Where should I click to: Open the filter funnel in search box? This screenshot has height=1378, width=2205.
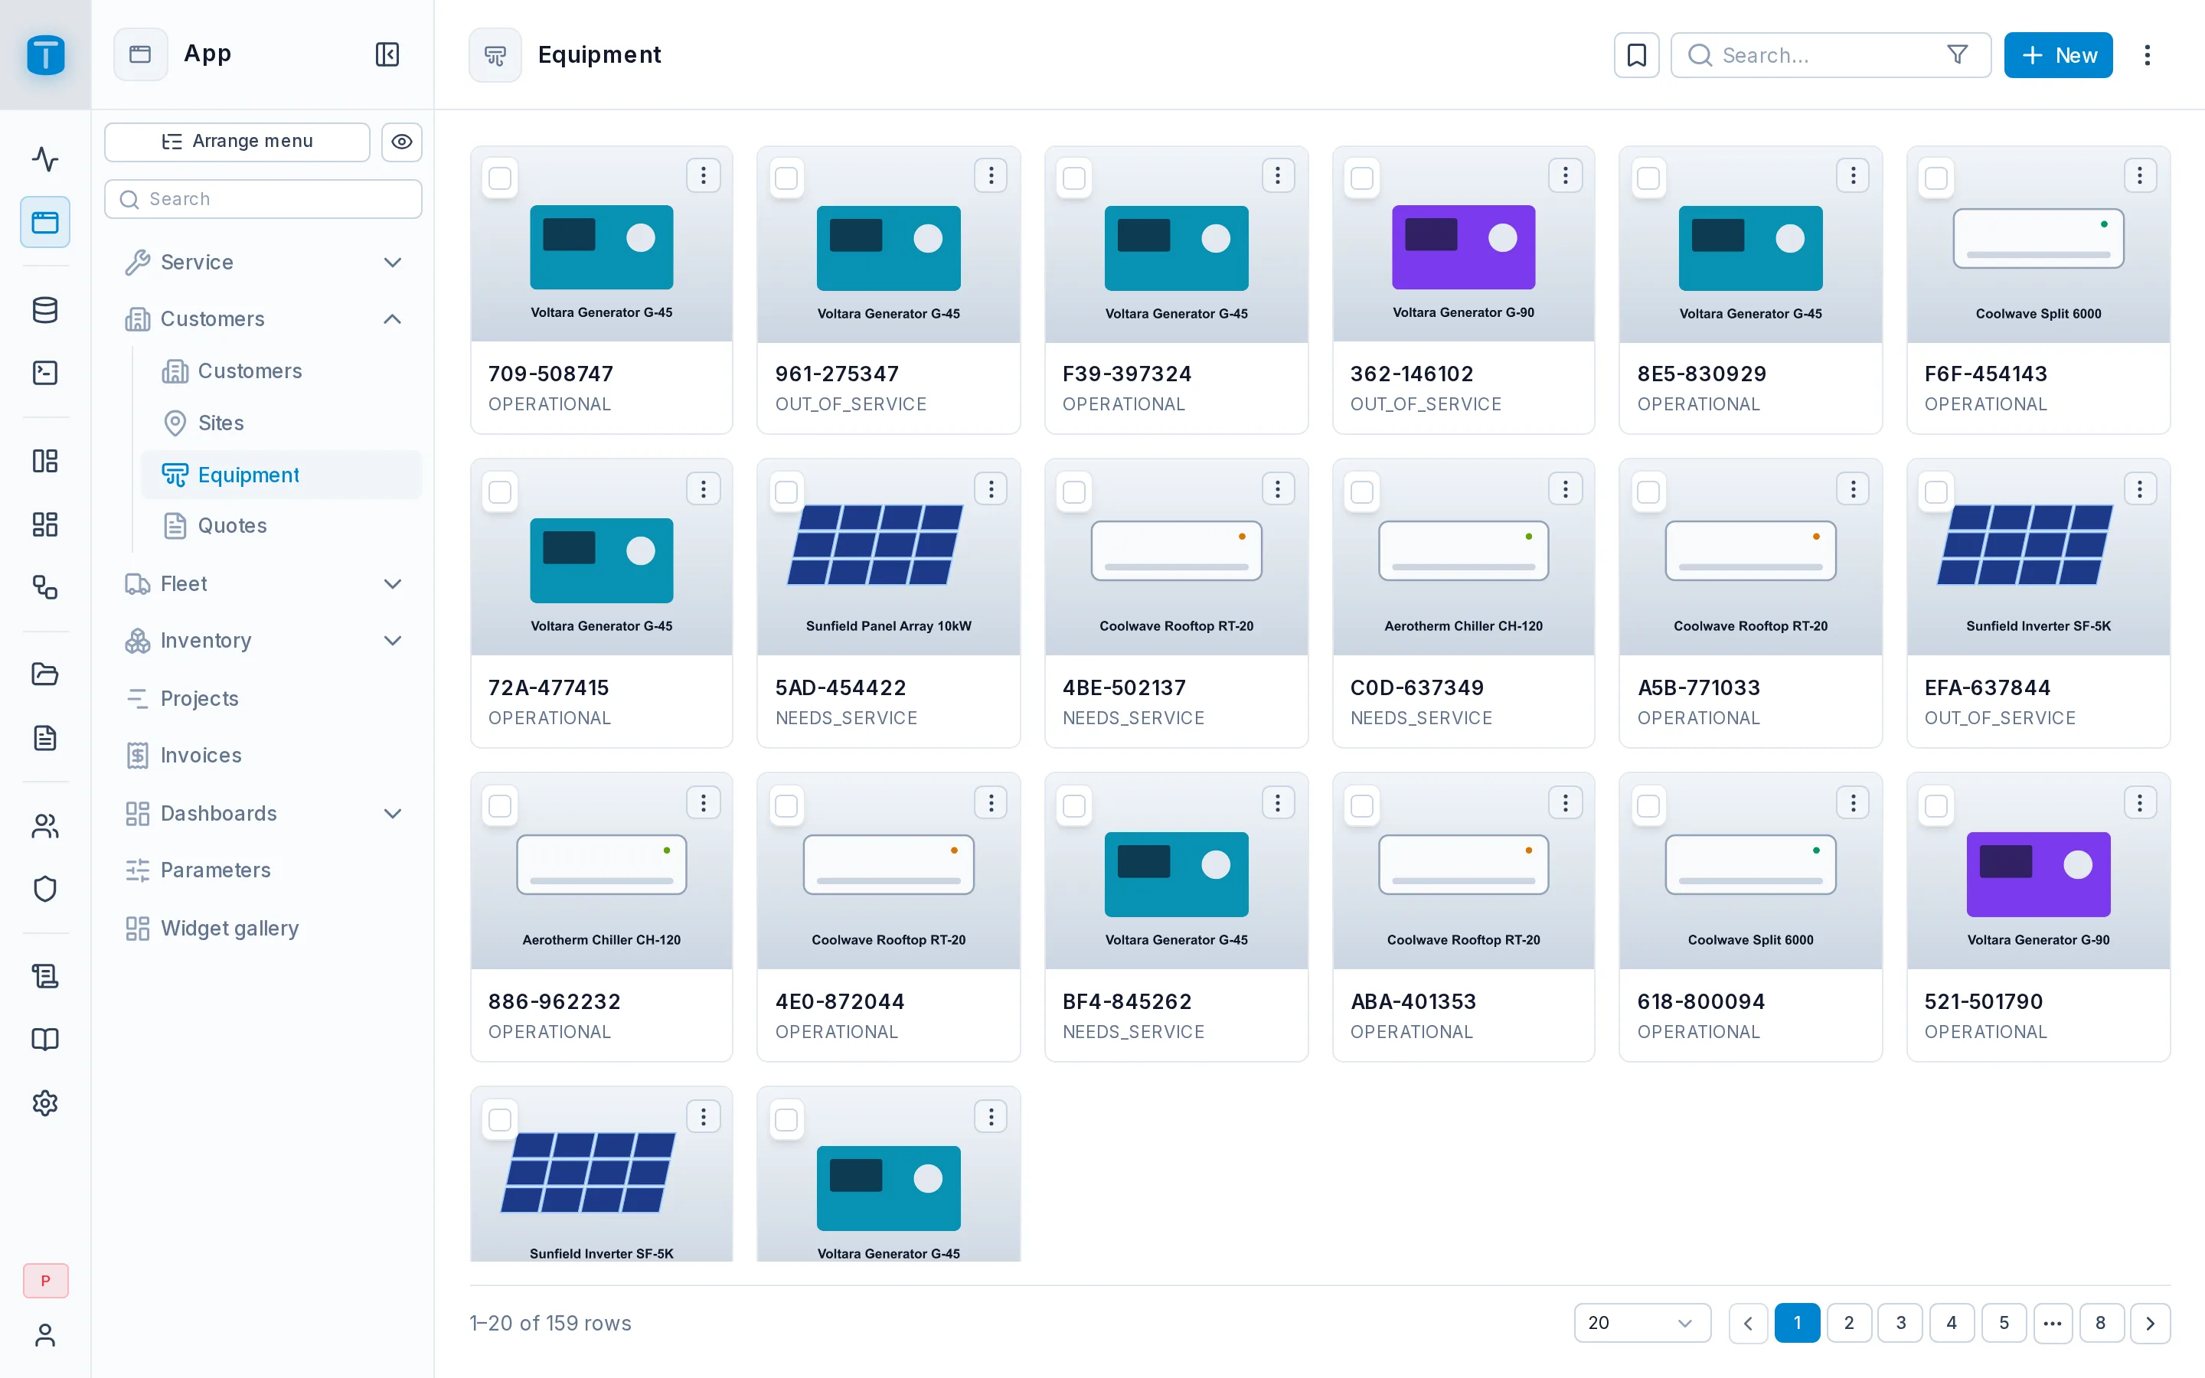coord(1956,56)
